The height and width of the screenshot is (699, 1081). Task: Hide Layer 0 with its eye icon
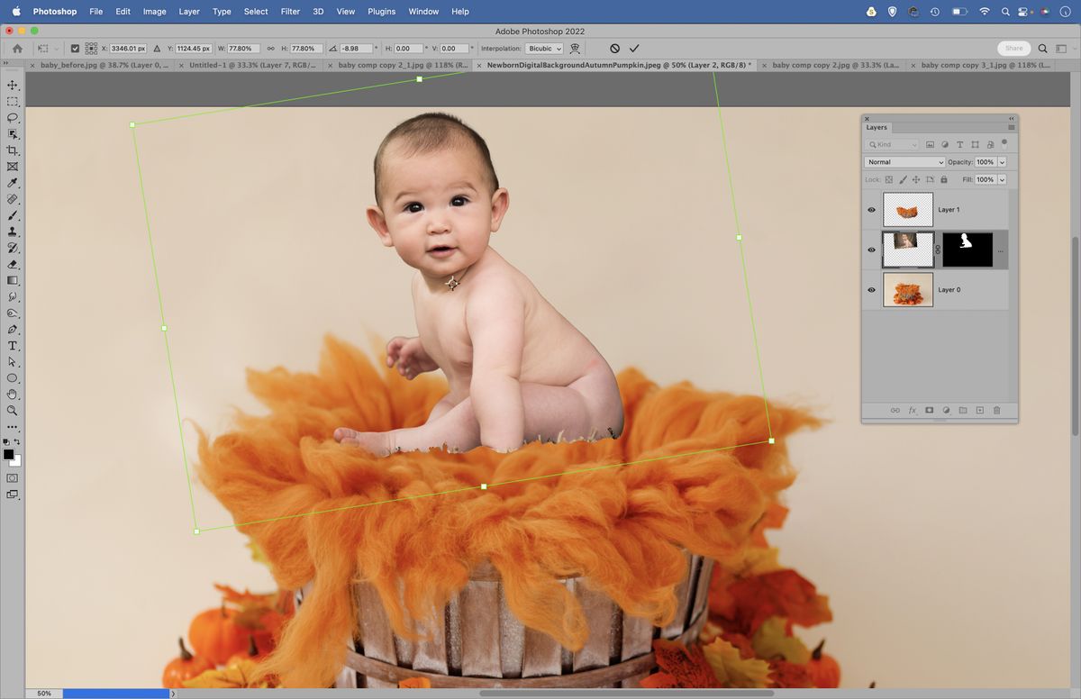point(871,290)
